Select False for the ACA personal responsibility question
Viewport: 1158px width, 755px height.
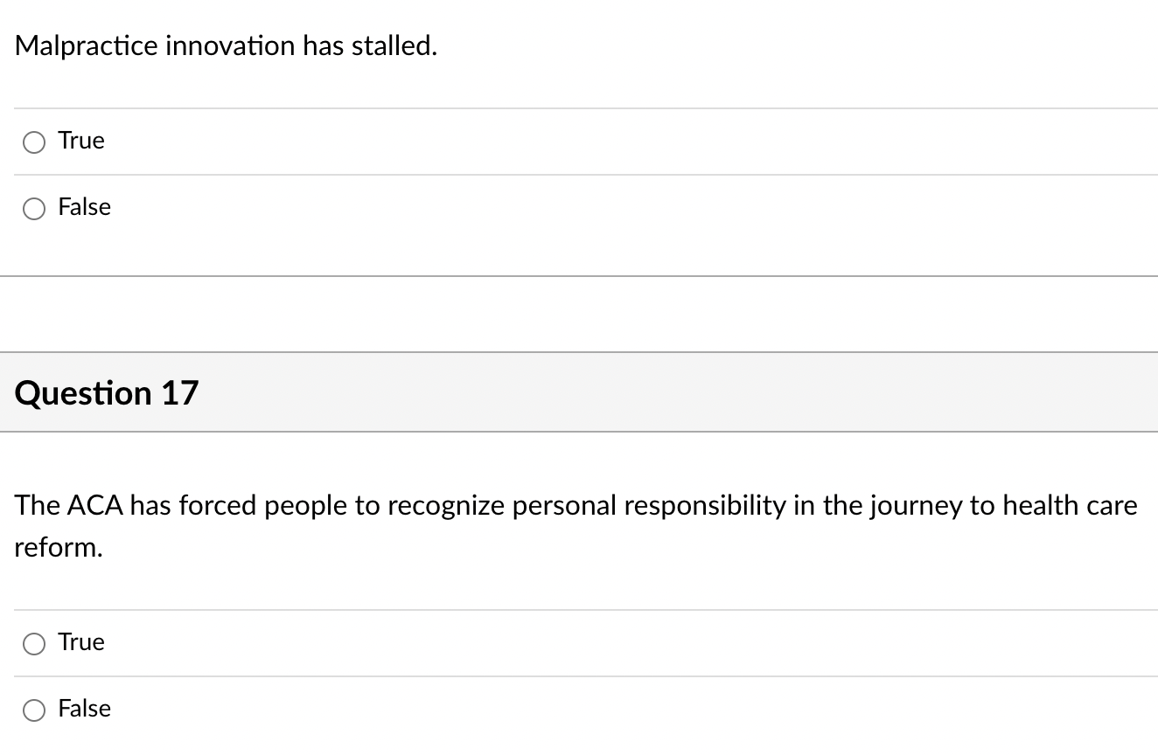coord(34,710)
